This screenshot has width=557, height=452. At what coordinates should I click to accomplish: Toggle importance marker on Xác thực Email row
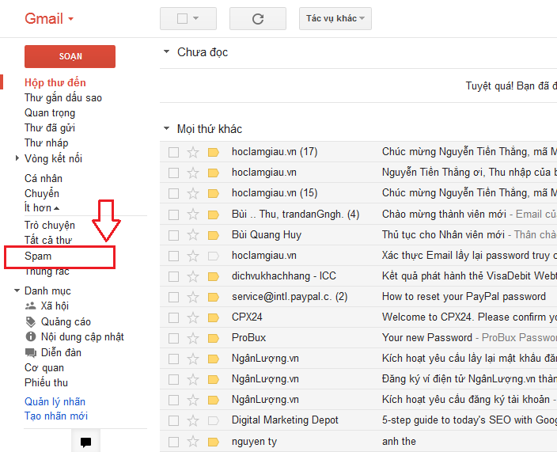click(213, 256)
